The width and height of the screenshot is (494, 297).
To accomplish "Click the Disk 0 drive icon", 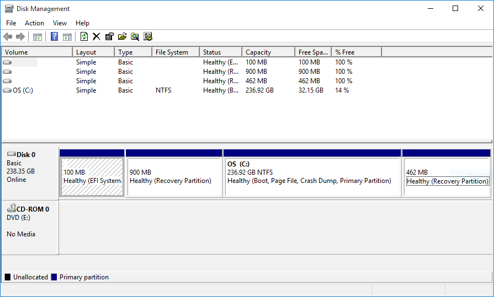I will 12,154.
